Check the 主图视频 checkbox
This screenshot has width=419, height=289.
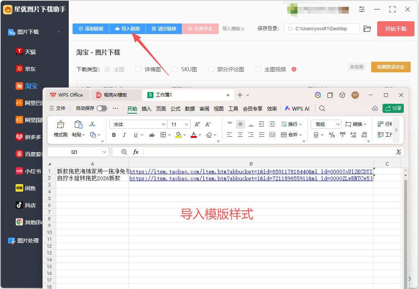258,69
